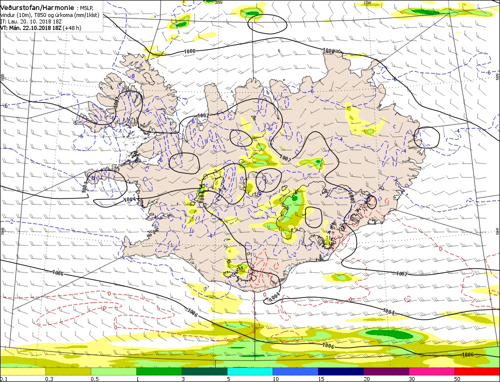This screenshot has height=382, width=500.
Task: Click the 'VT: Mán. 22.10.2018 18Z (+48 h)' line
Action: pyautogui.click(x=41, y=28)
